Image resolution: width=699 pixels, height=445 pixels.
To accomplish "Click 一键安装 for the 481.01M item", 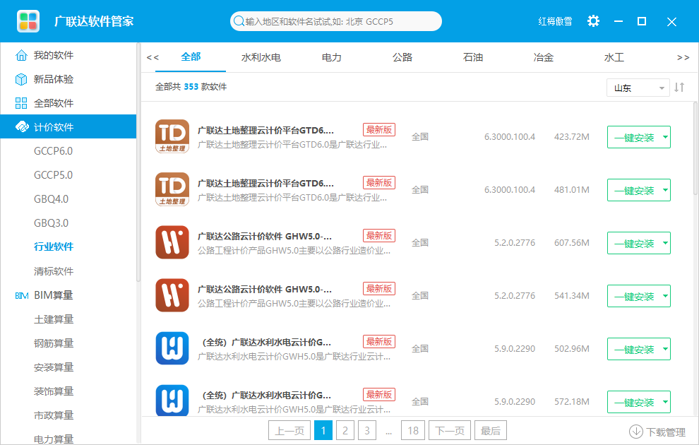I will [x=634, y=191].
